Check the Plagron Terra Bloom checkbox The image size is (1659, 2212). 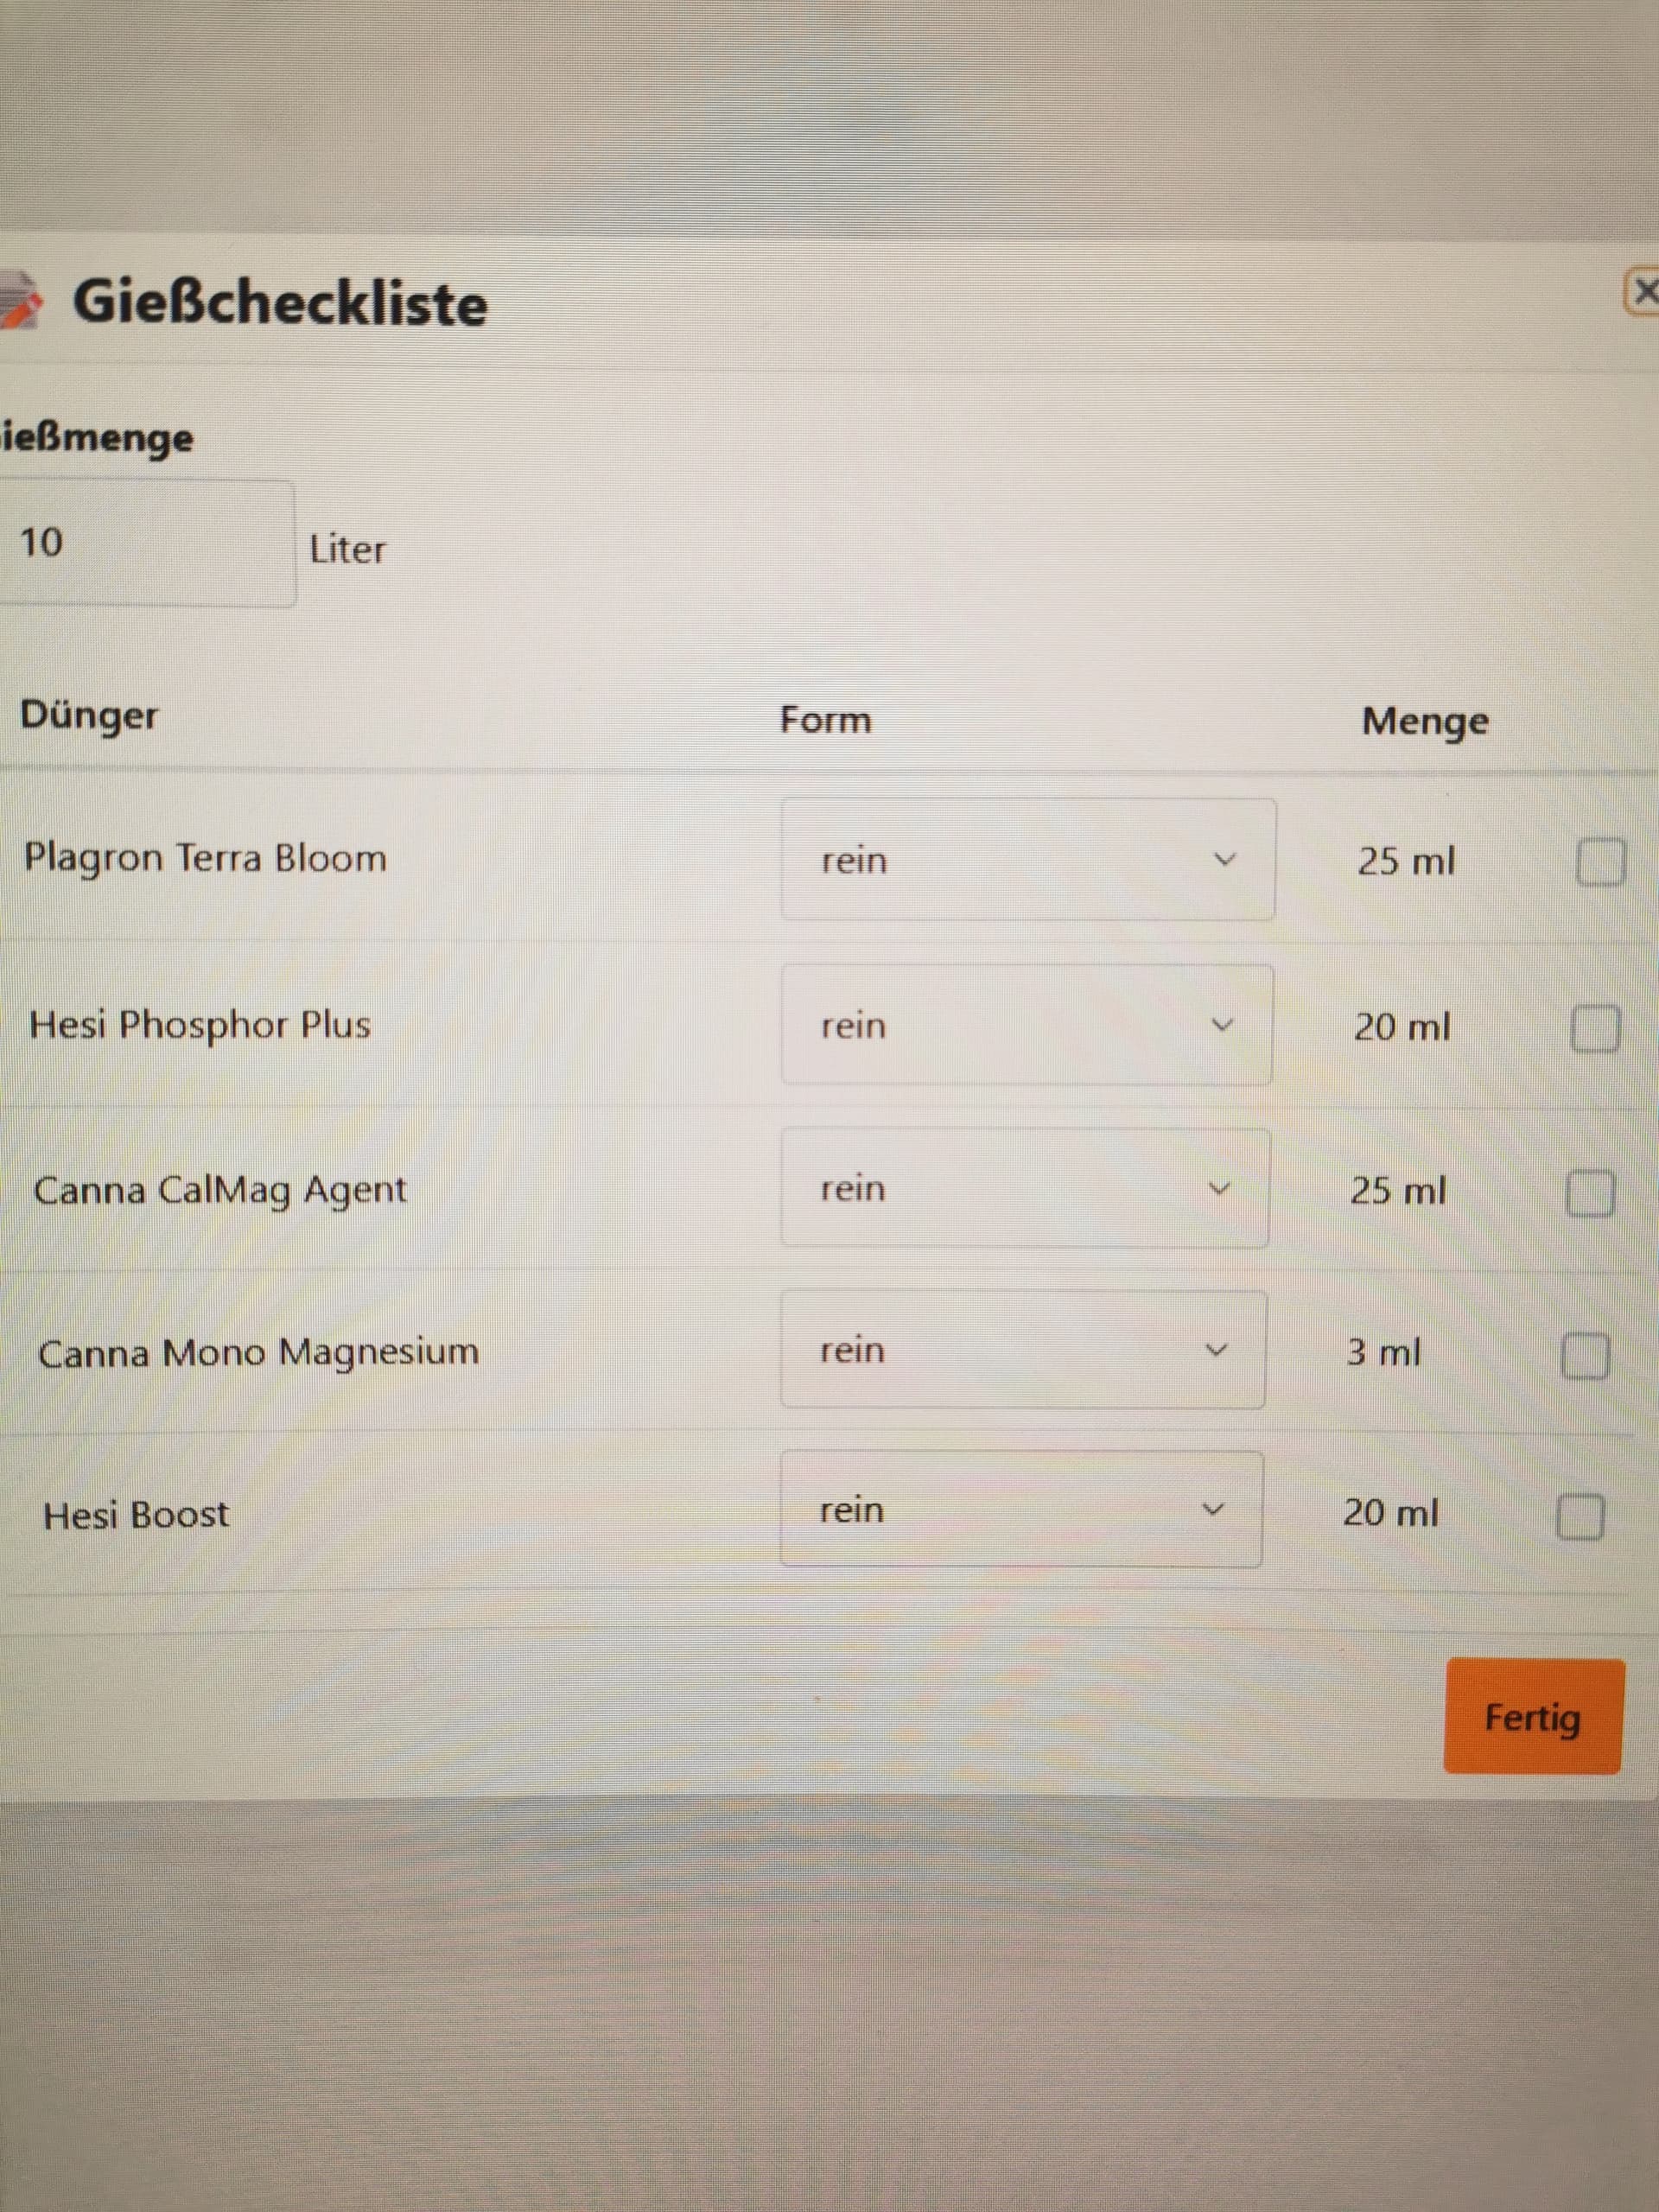point(1600,861)
